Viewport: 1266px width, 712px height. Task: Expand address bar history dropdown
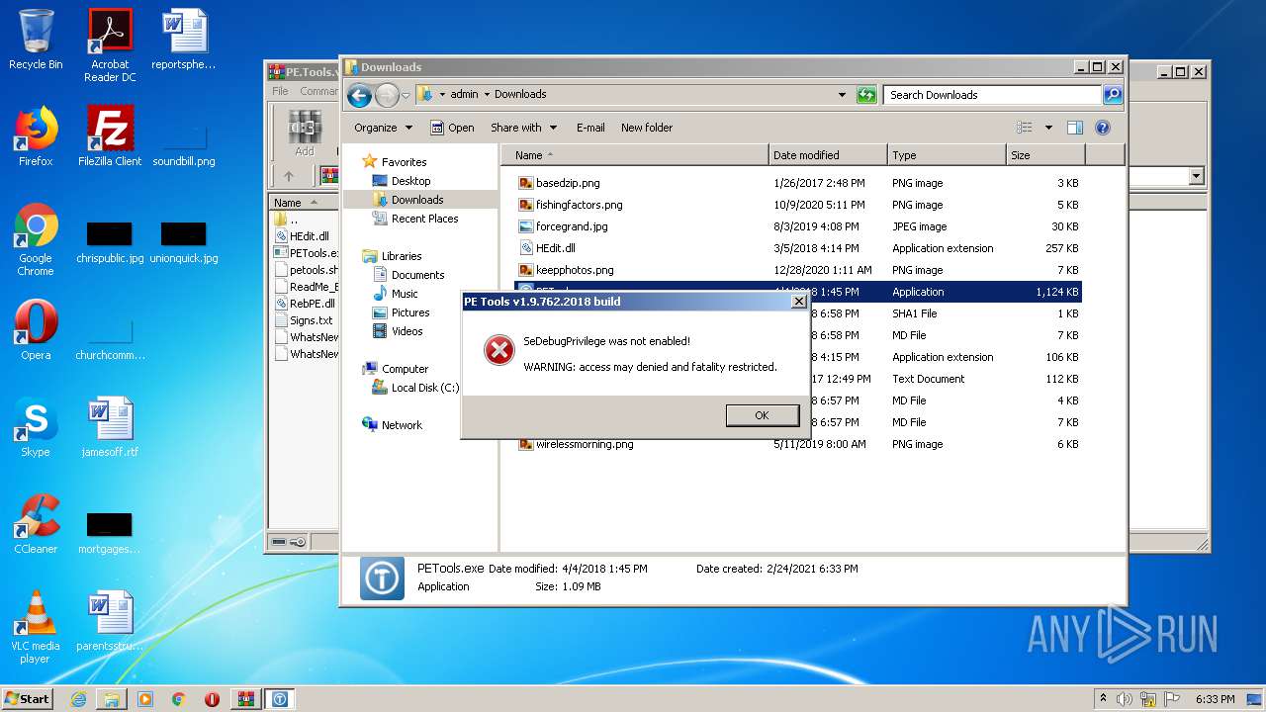tap(842, 95)
